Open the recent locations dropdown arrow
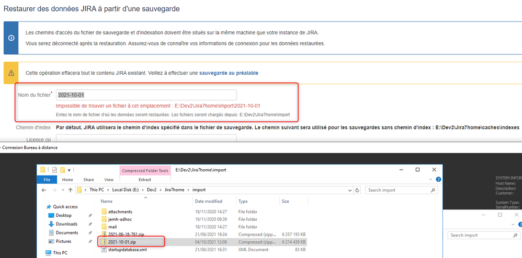522x258 pixels. pyautogui.click(x=63, y=191)
